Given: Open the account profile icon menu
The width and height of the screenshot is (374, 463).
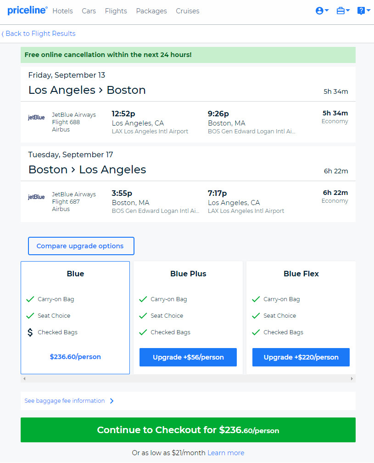Looking at the screenshot, I should pos(322,11).
